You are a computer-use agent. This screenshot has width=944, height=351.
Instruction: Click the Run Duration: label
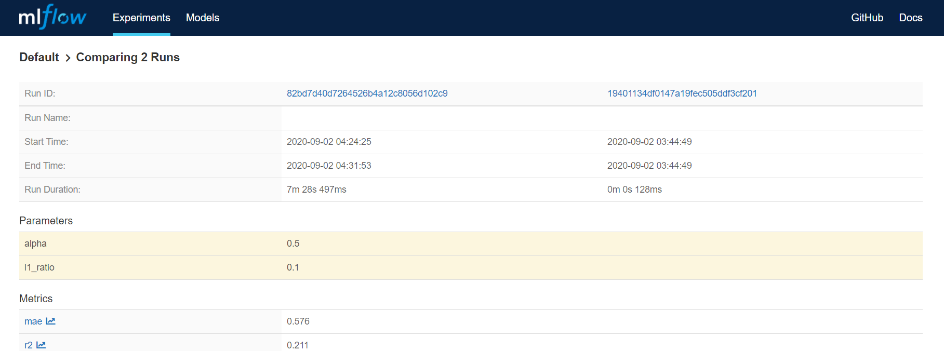tap(52, 190)
